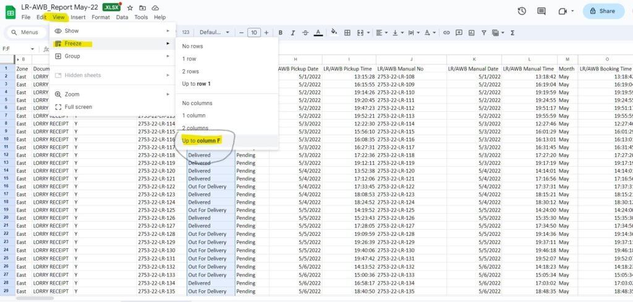Select row 16 header
The image size is (633, 302).
click(6, 187)
